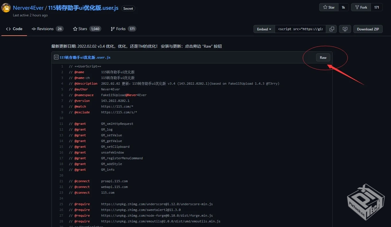Click the 171 fork count

point(376,7)
